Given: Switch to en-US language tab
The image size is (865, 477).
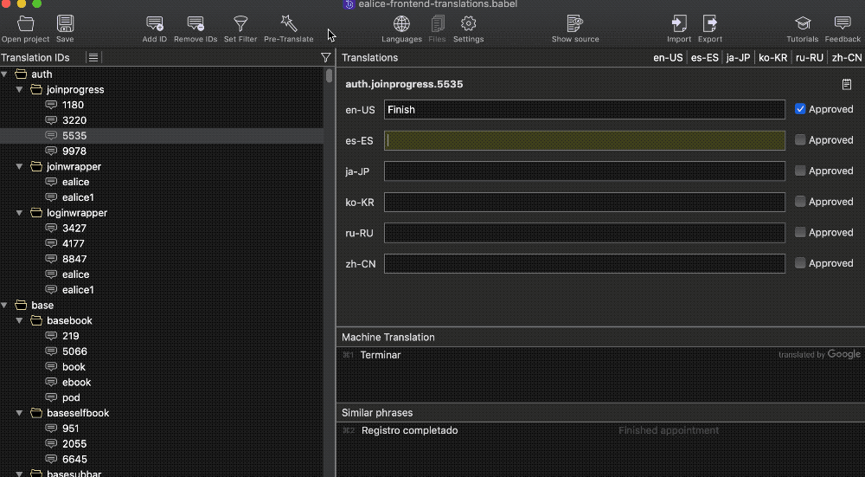Looking at the screenshot, I should pyautogui.click(x=668, y=57).
